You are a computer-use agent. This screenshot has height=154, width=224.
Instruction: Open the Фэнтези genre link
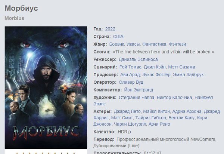177,44
